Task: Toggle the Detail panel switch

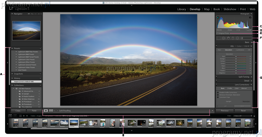Action: 216,80
